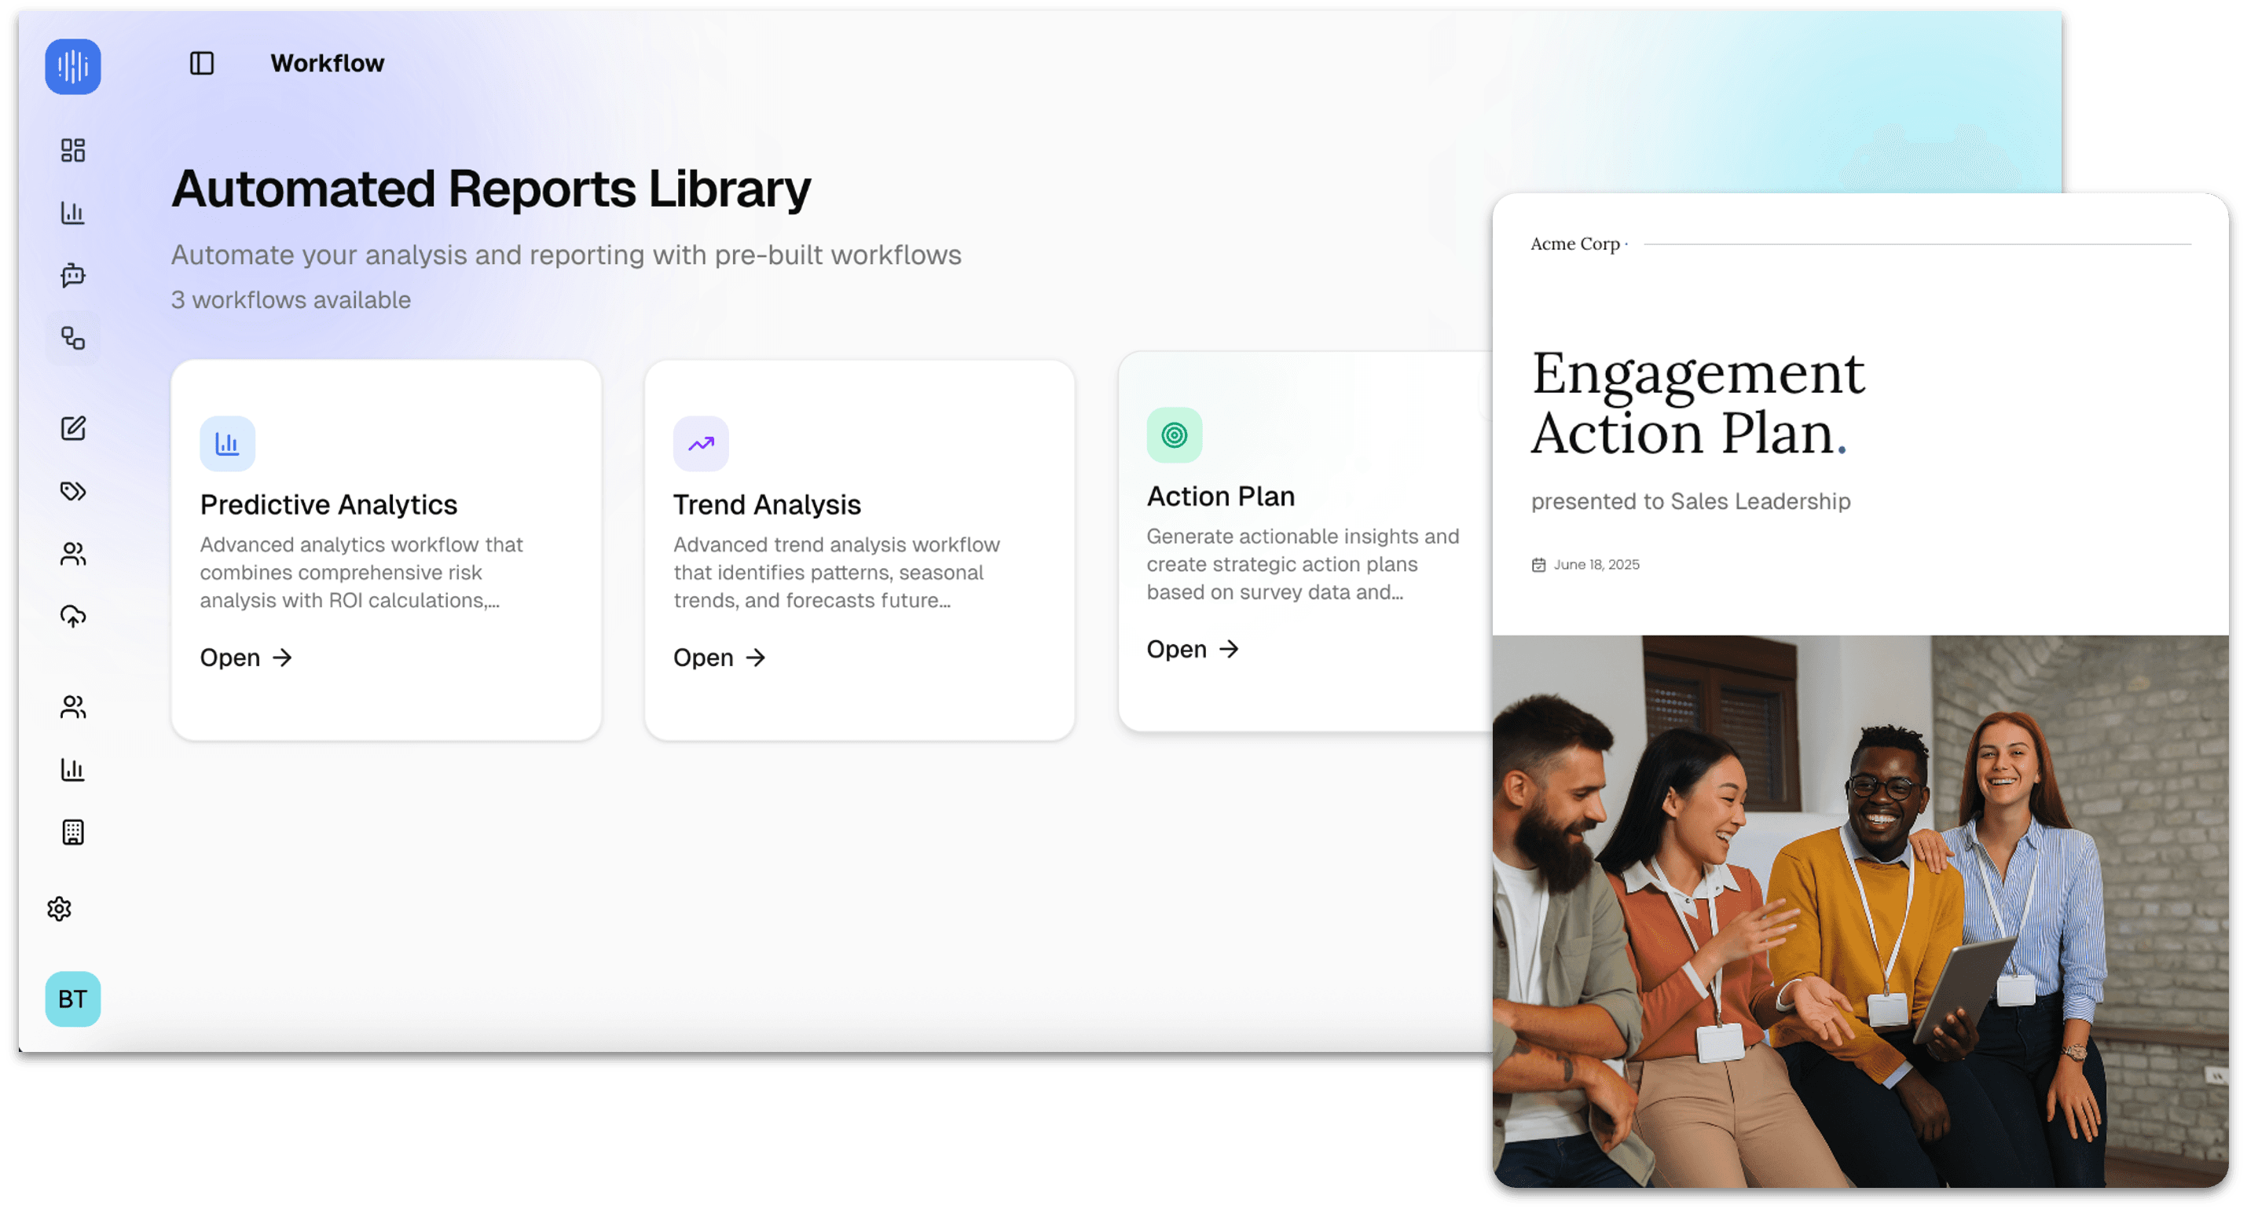Click the Action Plan target icon
This screenshot has height=1213, width=2247.
tap(1174, 435)
